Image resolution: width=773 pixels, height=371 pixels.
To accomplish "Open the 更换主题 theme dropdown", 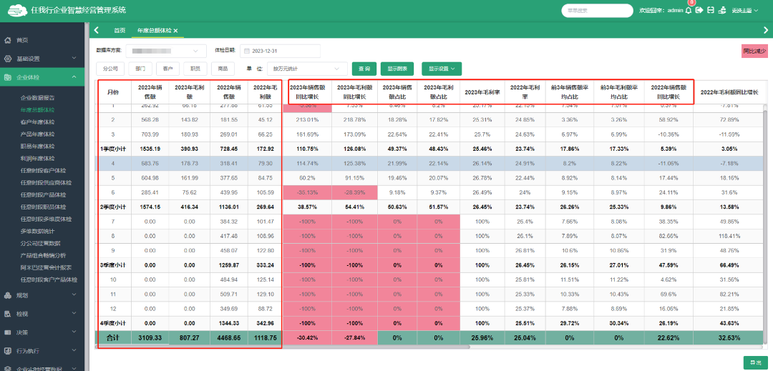I will (x=744, y=10).
